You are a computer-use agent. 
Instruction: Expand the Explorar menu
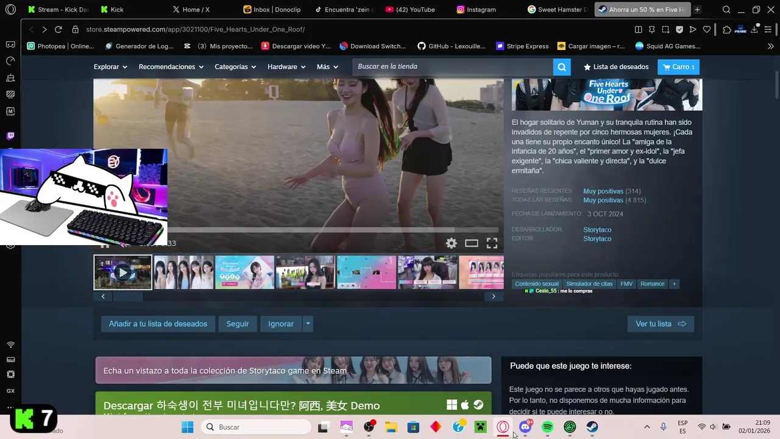pyautogui.click(x=110, y=67)
